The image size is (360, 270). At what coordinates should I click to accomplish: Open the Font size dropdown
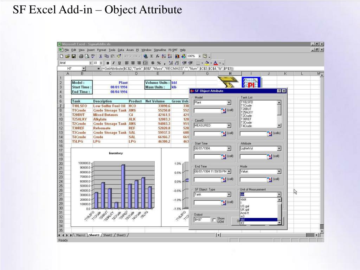pos(101,63)
